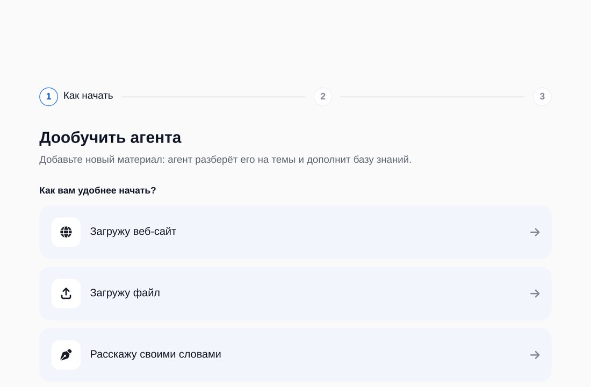Screen dimensions: 591x387
Task: Go to step 3 in progress stepper
Action: [x=542, y=97]
